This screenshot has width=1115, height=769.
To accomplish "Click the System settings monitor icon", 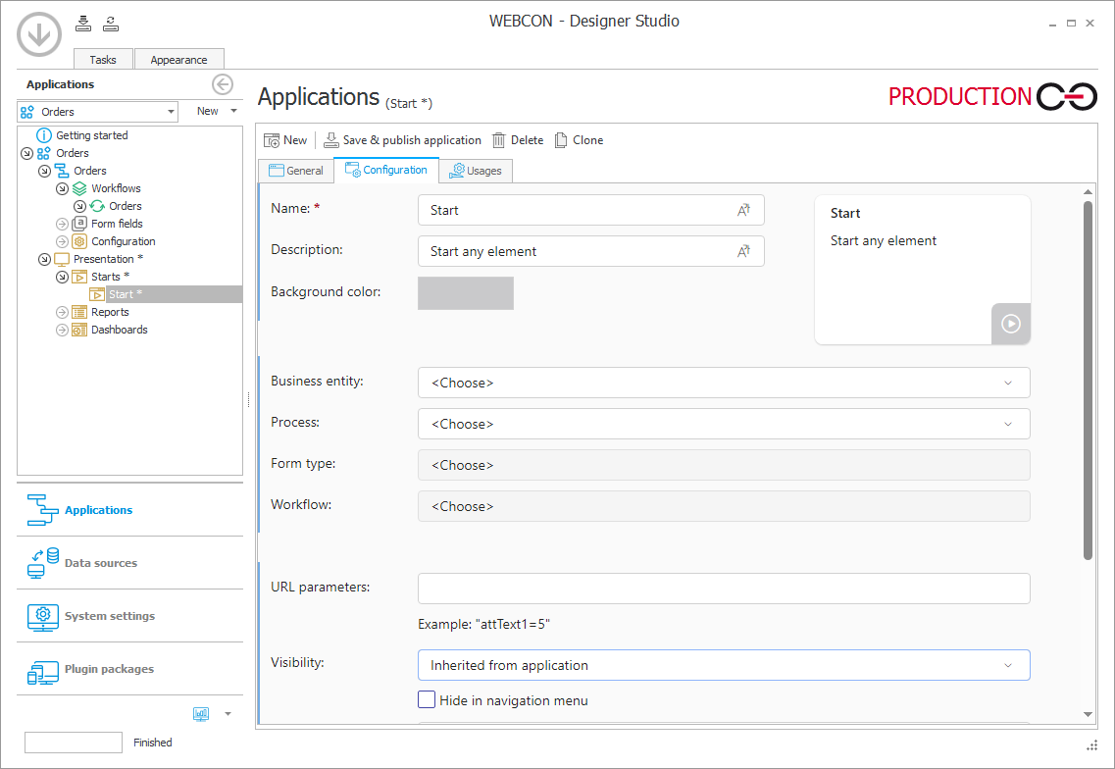I will click(x=43, y=616).
